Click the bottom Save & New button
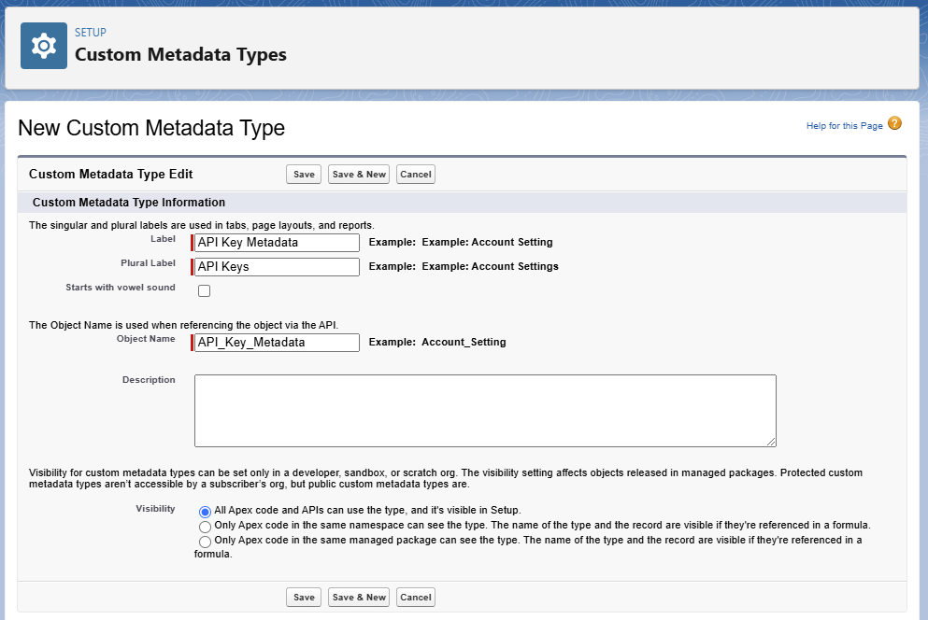The height and width of the screenshot is (620, 928). click(359, 597)
